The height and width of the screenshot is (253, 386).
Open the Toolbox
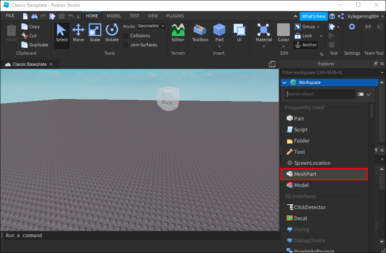[x=200, y=33]
